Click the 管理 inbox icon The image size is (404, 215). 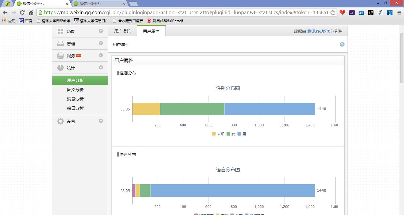[x=60, y=43]
